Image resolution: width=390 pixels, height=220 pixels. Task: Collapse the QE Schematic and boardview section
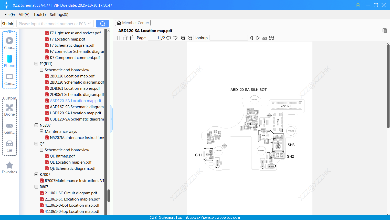41,150
